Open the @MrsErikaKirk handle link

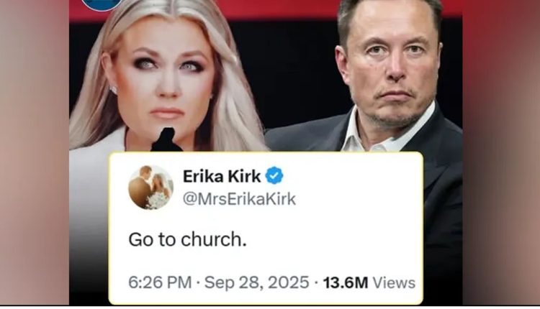coord(238,199)
